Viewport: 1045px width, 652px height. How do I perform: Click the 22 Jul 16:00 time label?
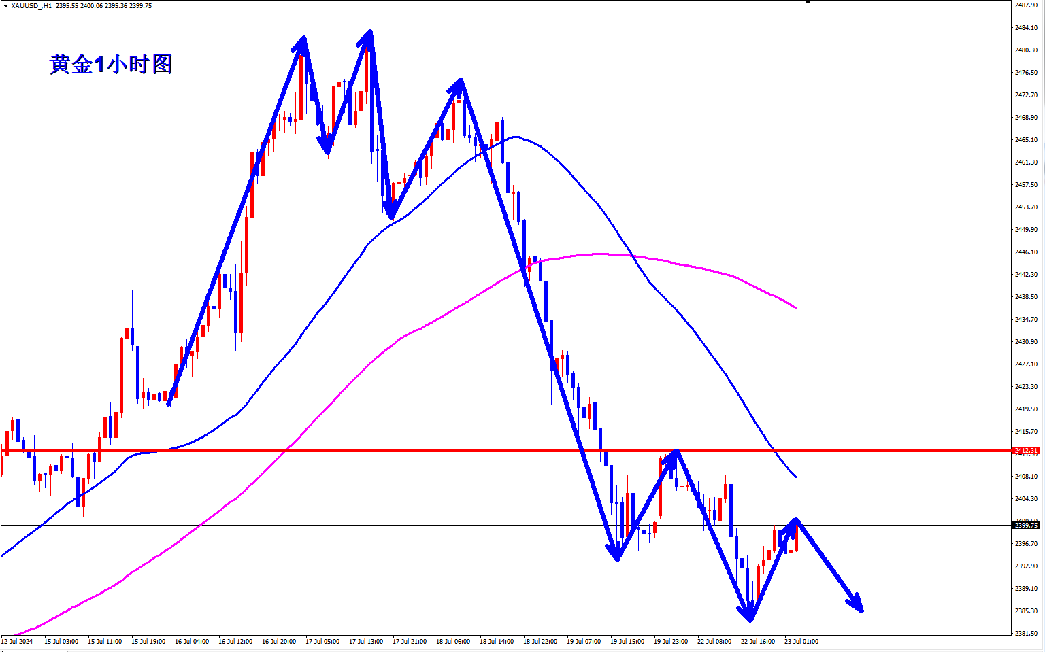click(758, 642)
